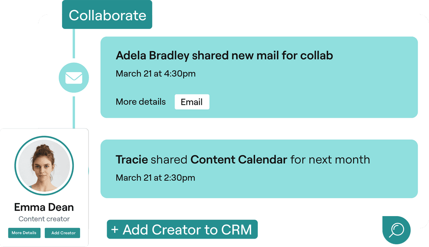Click the March 21 at 4:30pm timestamp
This screenshot has height=247, width=429.
[155, 74]
